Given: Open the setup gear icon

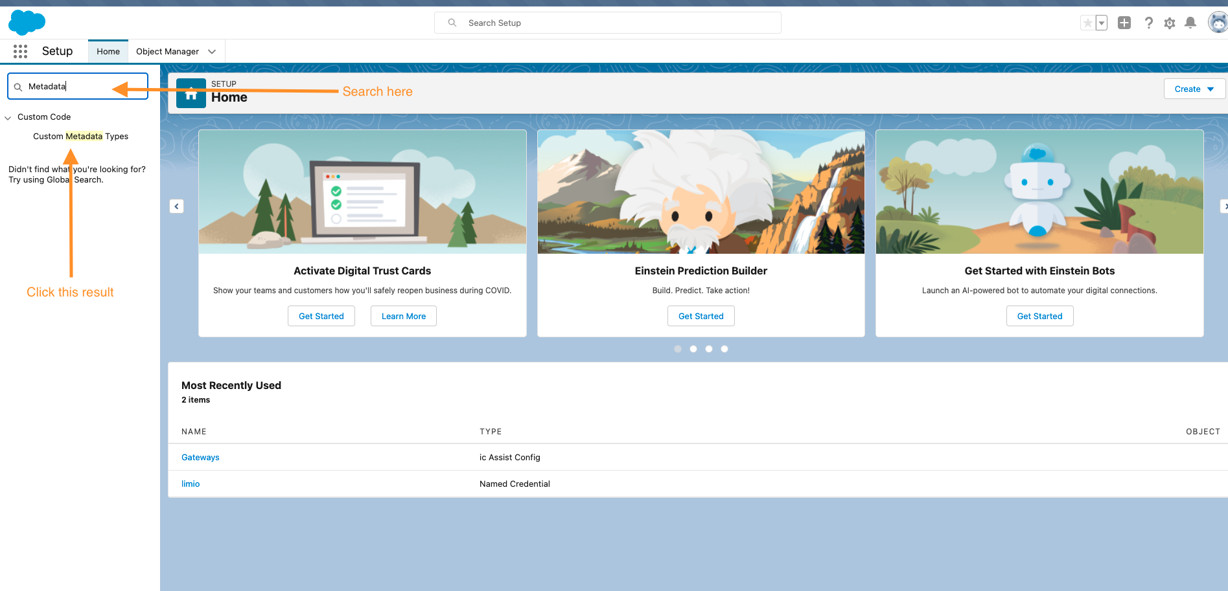Looking at the screenshot, I should tap(1170, 23).
